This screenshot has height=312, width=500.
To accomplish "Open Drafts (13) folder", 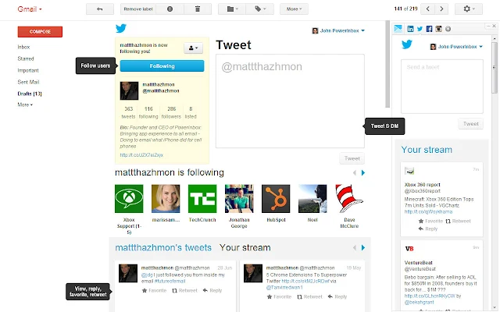I will pos(30,94).
